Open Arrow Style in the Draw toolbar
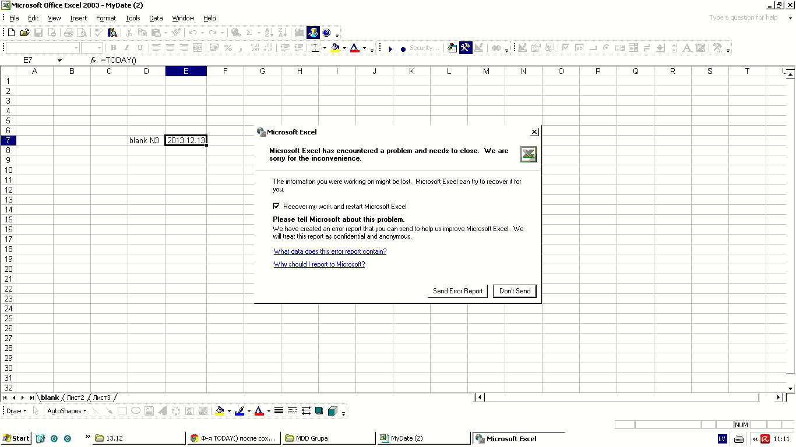 coord(306,411)
